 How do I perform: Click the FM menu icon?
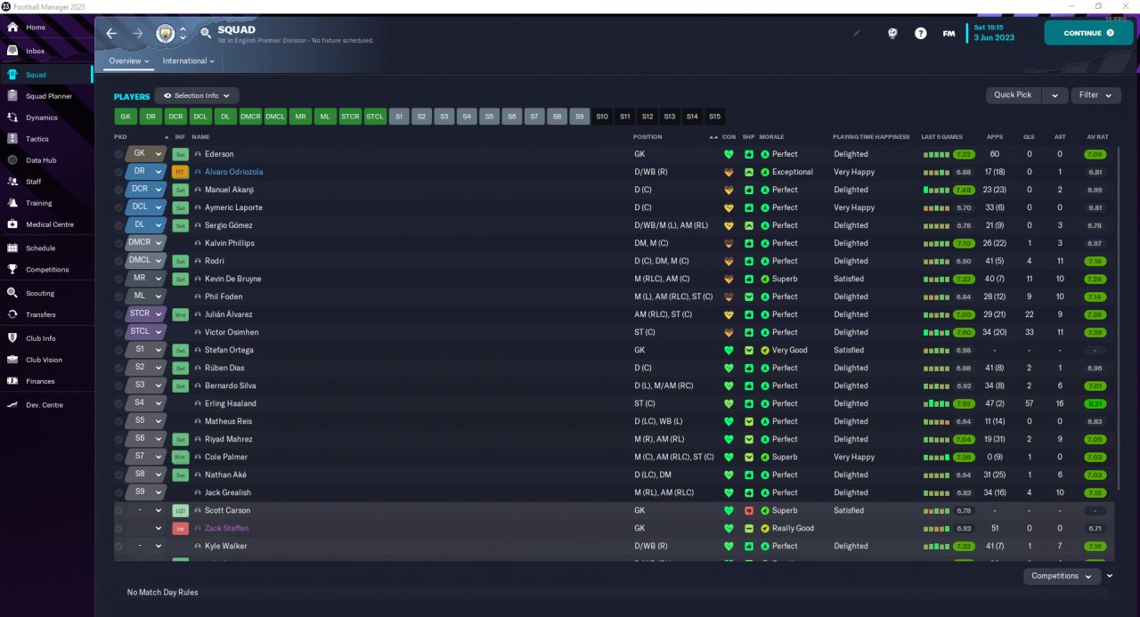point(949,33)
